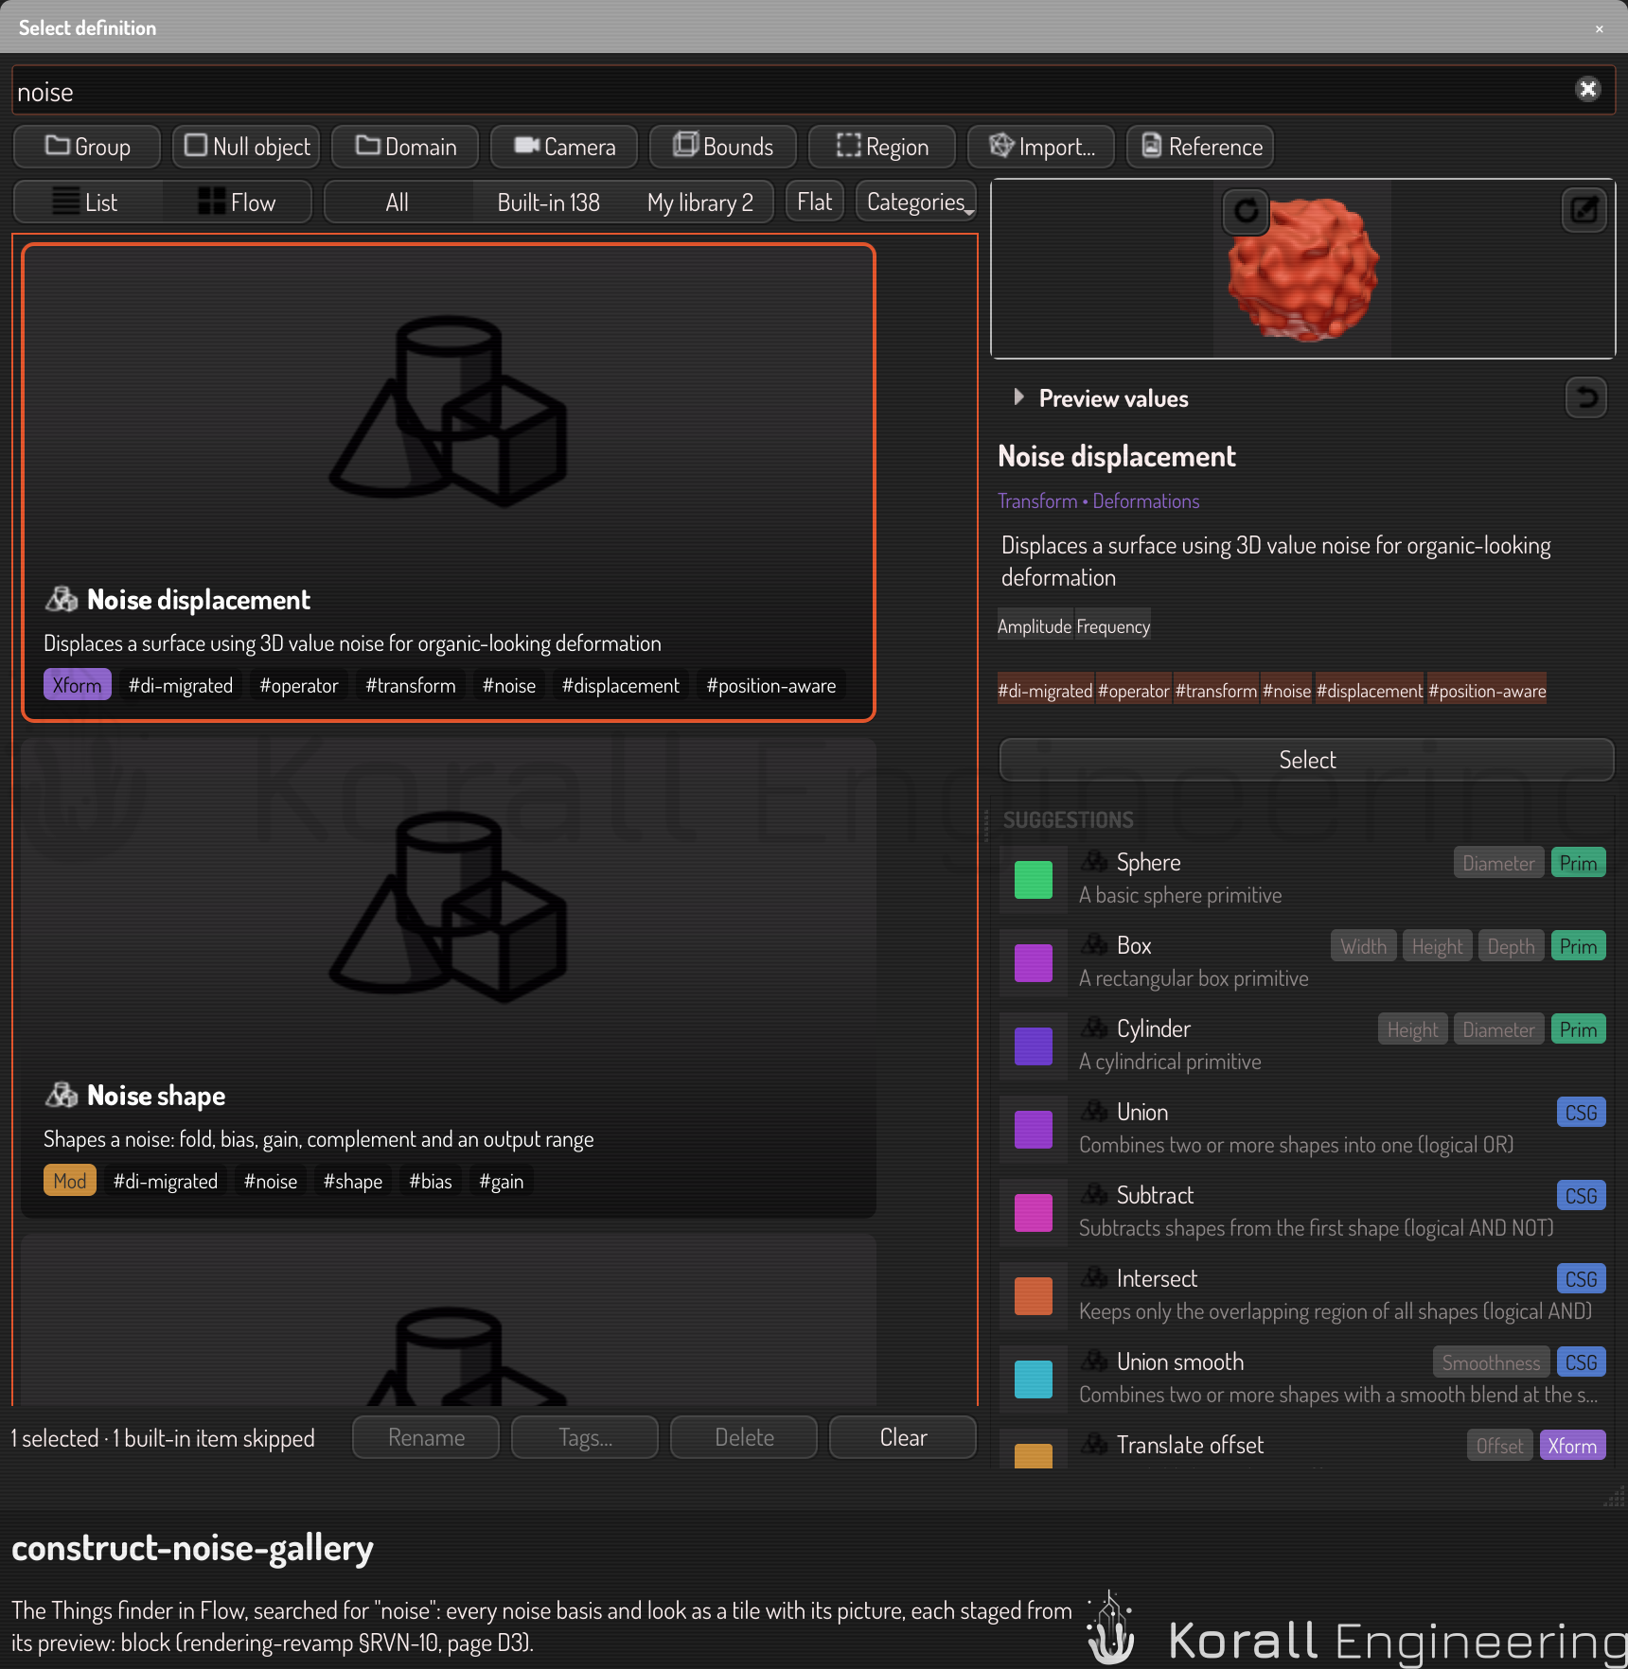The height and width of the screenshot is (1669, 1628).
Task: Filter to Built-in 138 definitions
Action: coord(549,202)
